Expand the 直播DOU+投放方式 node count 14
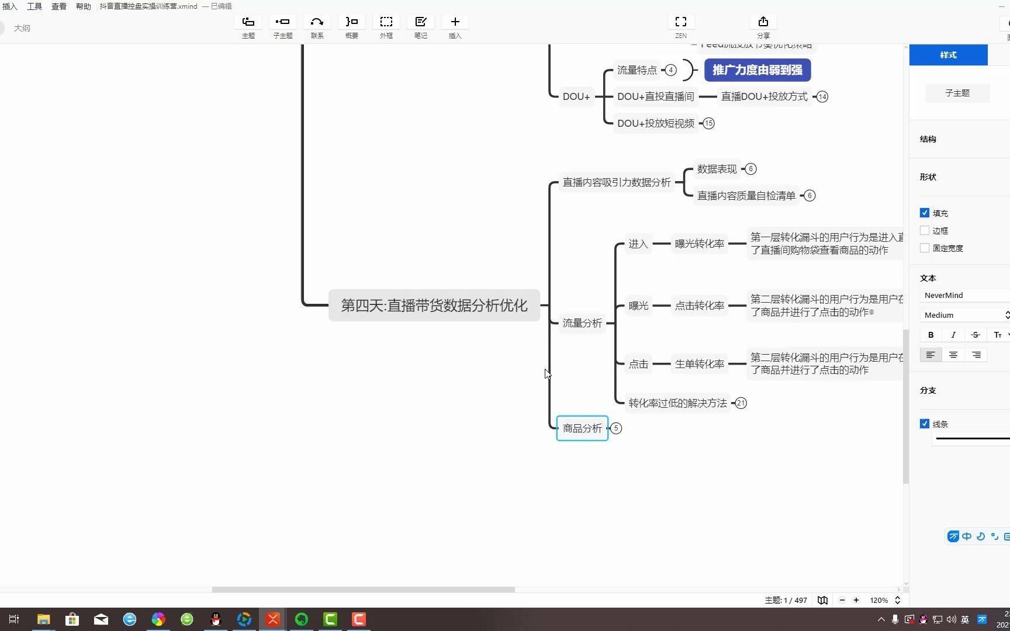1010x631 pixels. click(x=822, y=97)
